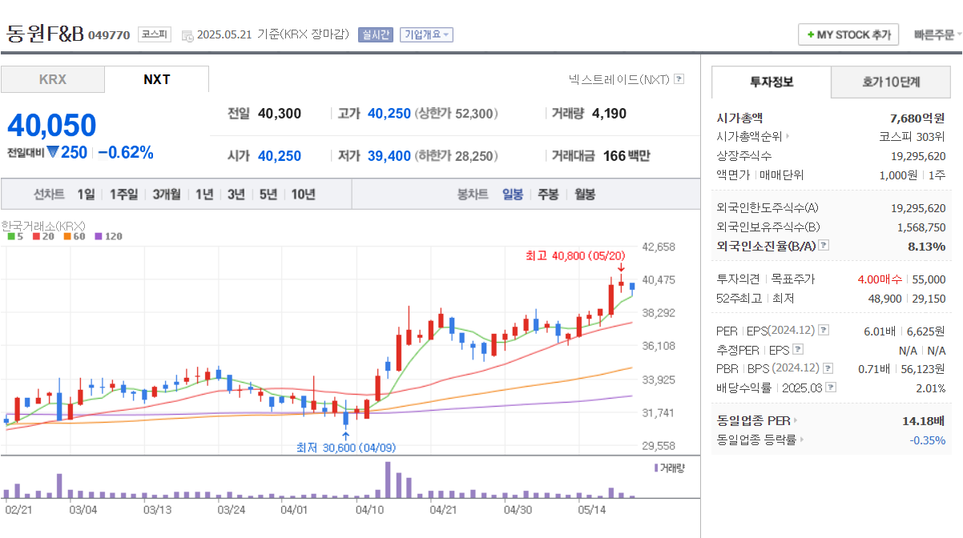The image size is (963, 538).
Task: Select 10년 line chart period
Action: pyautogui.click(x=304, y=195)
